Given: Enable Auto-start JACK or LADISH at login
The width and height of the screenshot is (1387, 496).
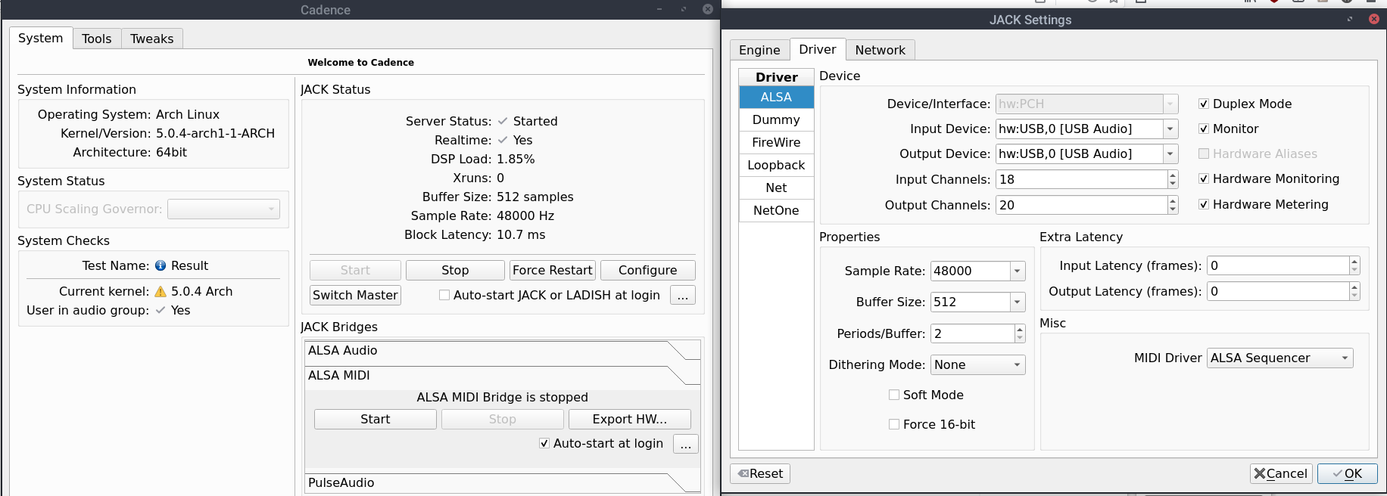Looking at the screenshot, I should [444, 295].
